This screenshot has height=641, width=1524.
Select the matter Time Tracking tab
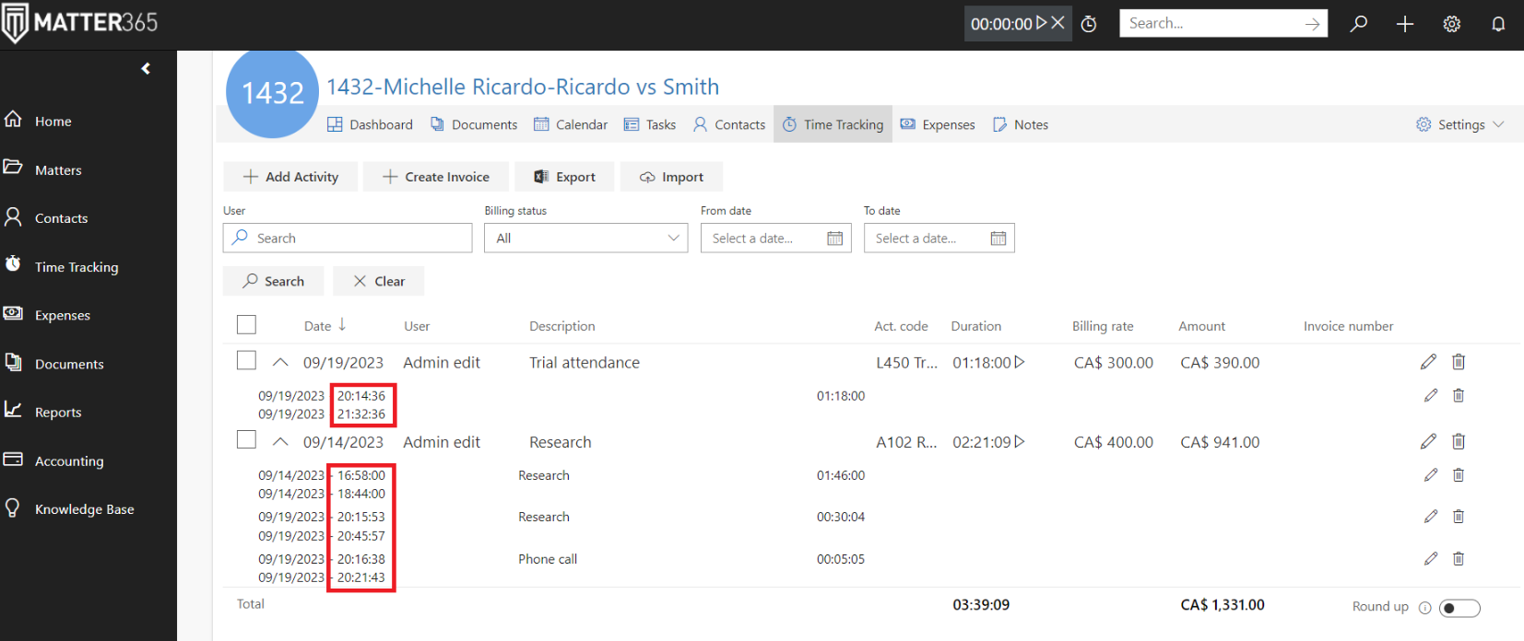coord(833,124)
